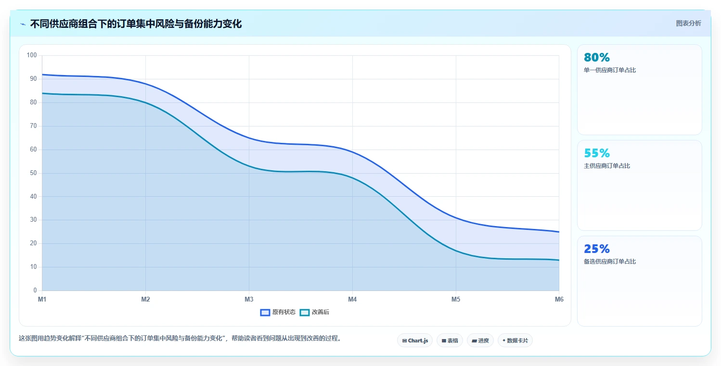Click the M3 label on the x-axis

[249, 299]
